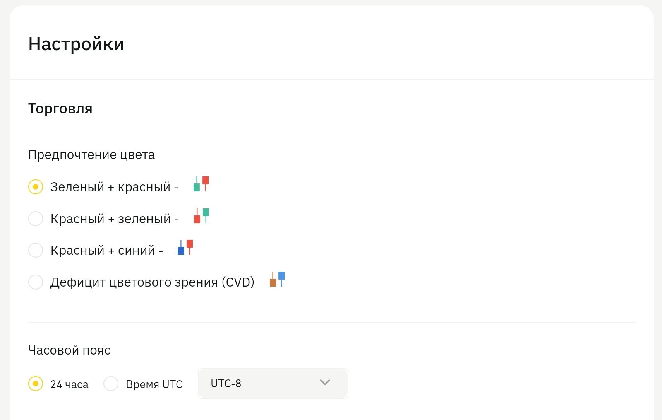The image size is (662, 420).
Task: Click the Красный + синий label text
Action: 106,251
